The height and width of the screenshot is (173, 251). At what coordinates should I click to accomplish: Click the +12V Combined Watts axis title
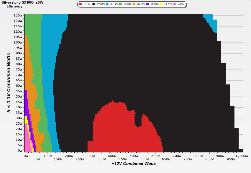coord(134,163)
